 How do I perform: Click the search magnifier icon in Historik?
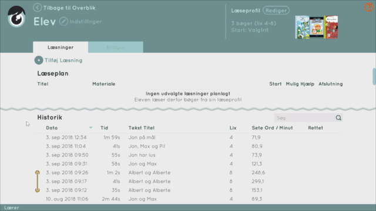338,118
